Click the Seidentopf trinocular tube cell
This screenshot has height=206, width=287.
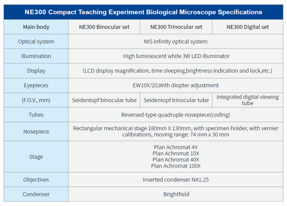point(176,100)
